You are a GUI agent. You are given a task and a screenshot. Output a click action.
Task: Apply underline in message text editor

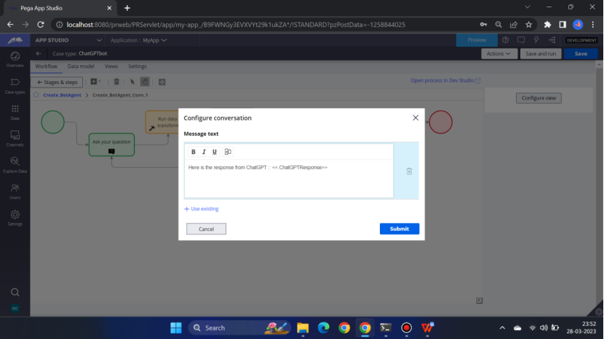[215, 152]
